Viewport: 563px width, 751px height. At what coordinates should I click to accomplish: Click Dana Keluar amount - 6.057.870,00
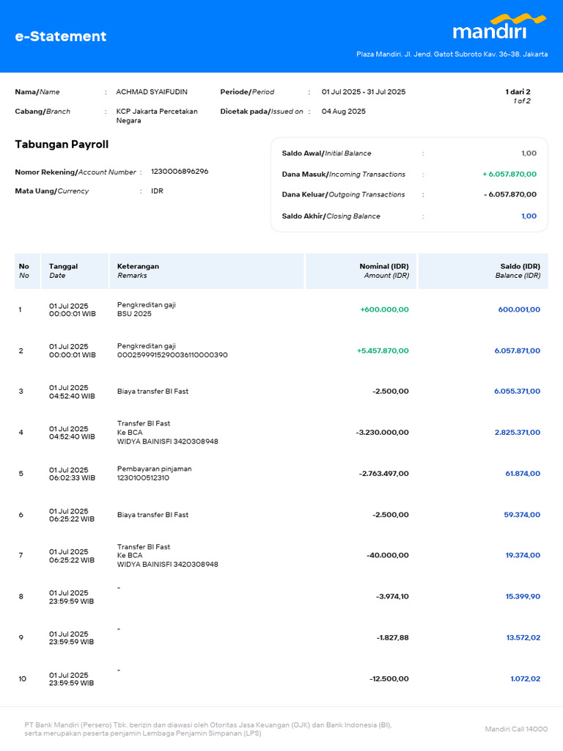point(510,194)
